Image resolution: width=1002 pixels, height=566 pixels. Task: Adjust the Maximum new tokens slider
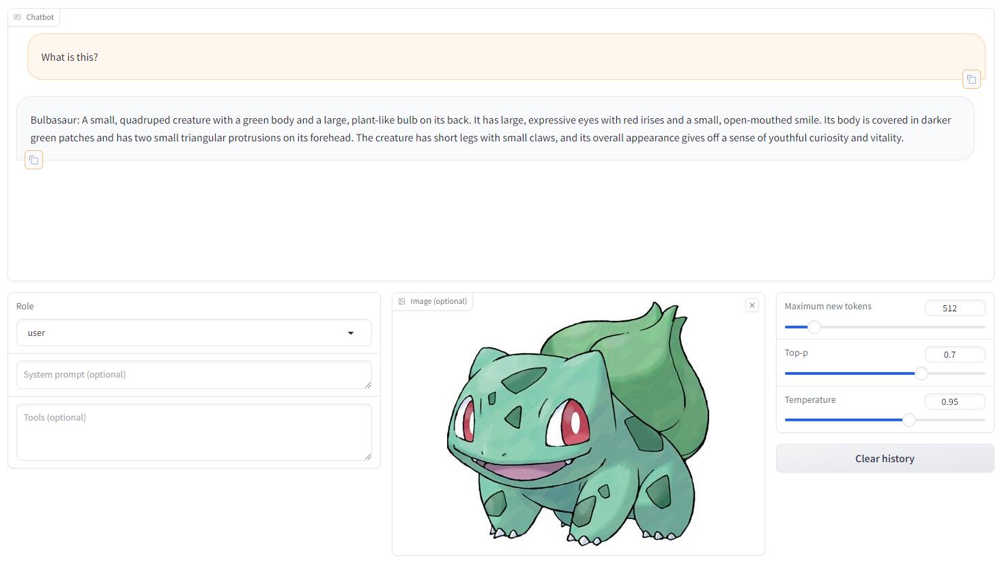click(814, 327)
